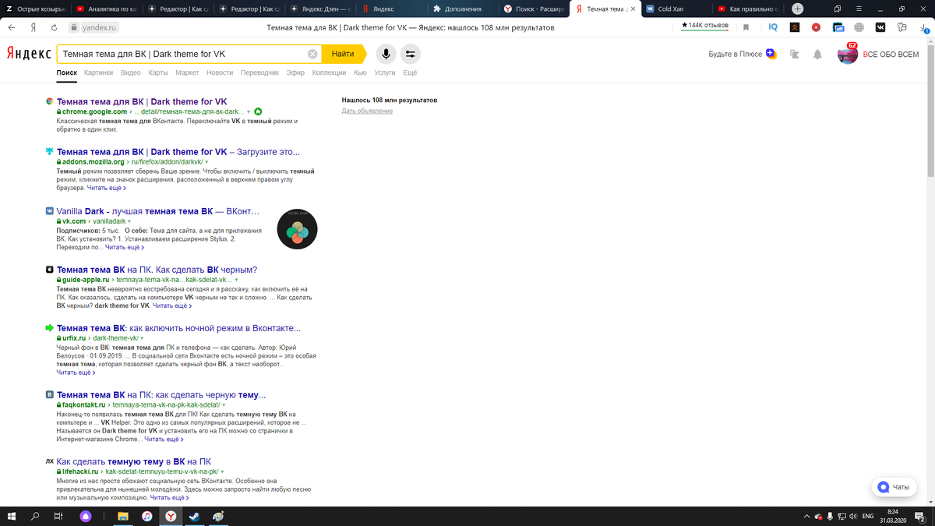
Task: Open search settings sliders icon
Action: click(410, 54)
